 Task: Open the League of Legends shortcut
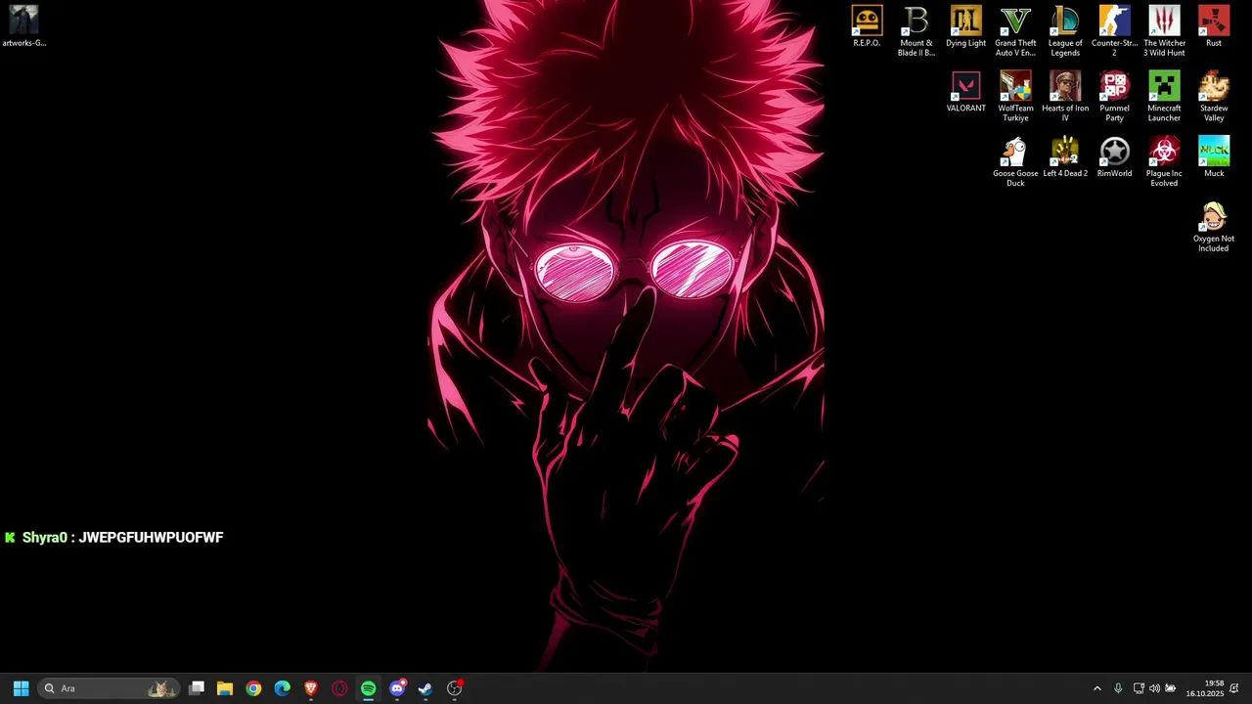click(1065, 31)
